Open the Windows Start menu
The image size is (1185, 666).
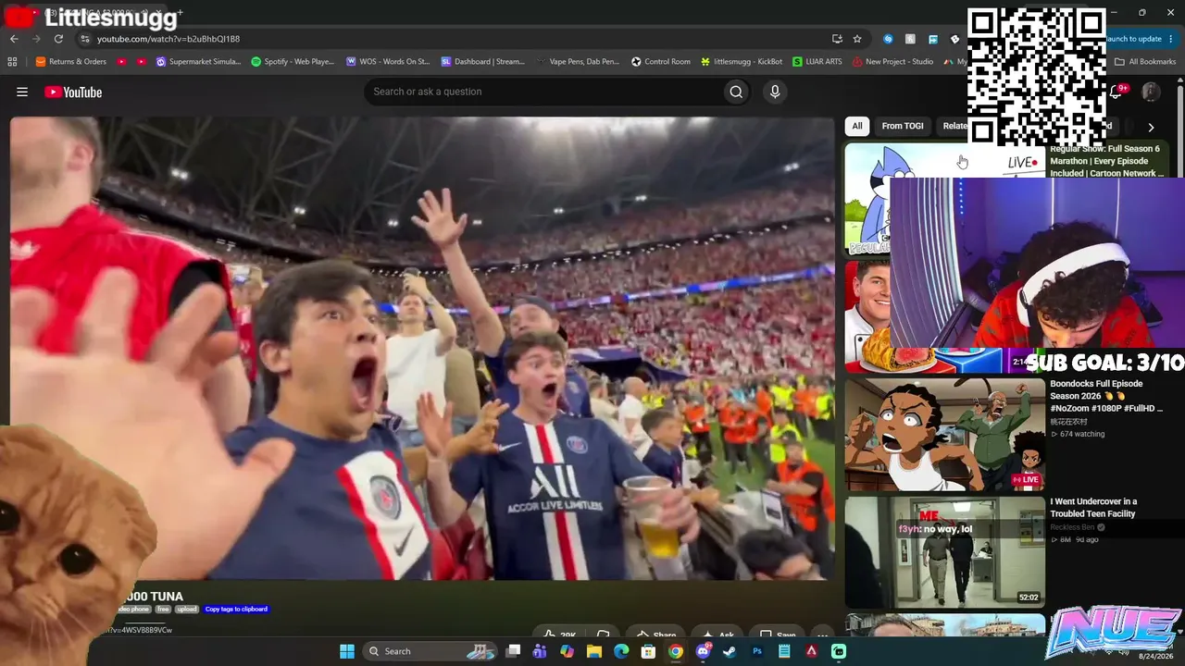click(347, 651)
